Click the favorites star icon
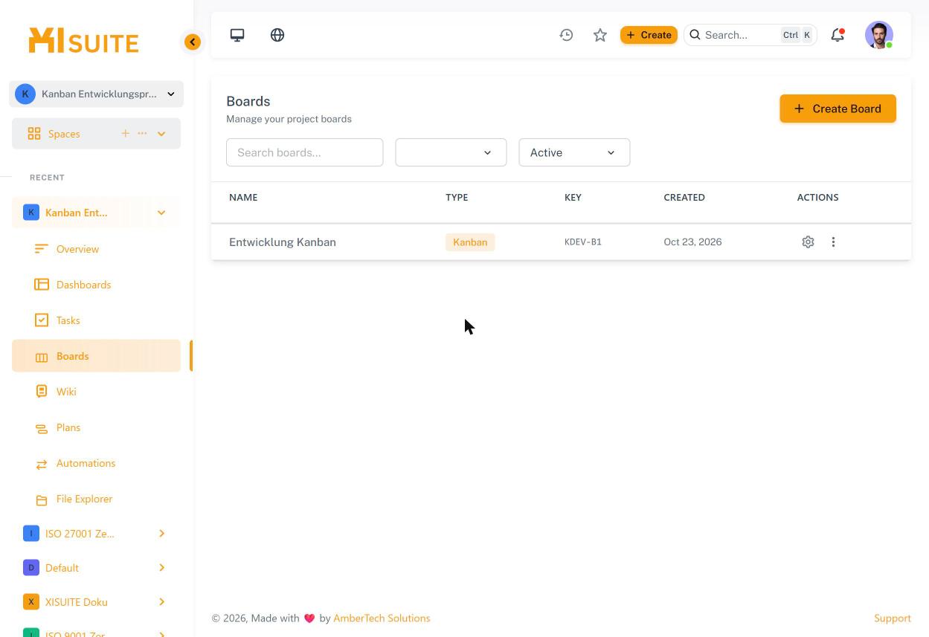 tap(600, 35)
